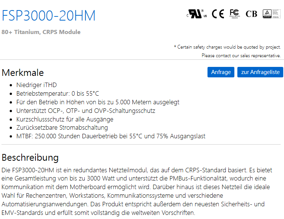This screenshot has width=284, height=219.
Task: Click the TÜV Rheinland certificate badge
Action: [x=271, y=14]
